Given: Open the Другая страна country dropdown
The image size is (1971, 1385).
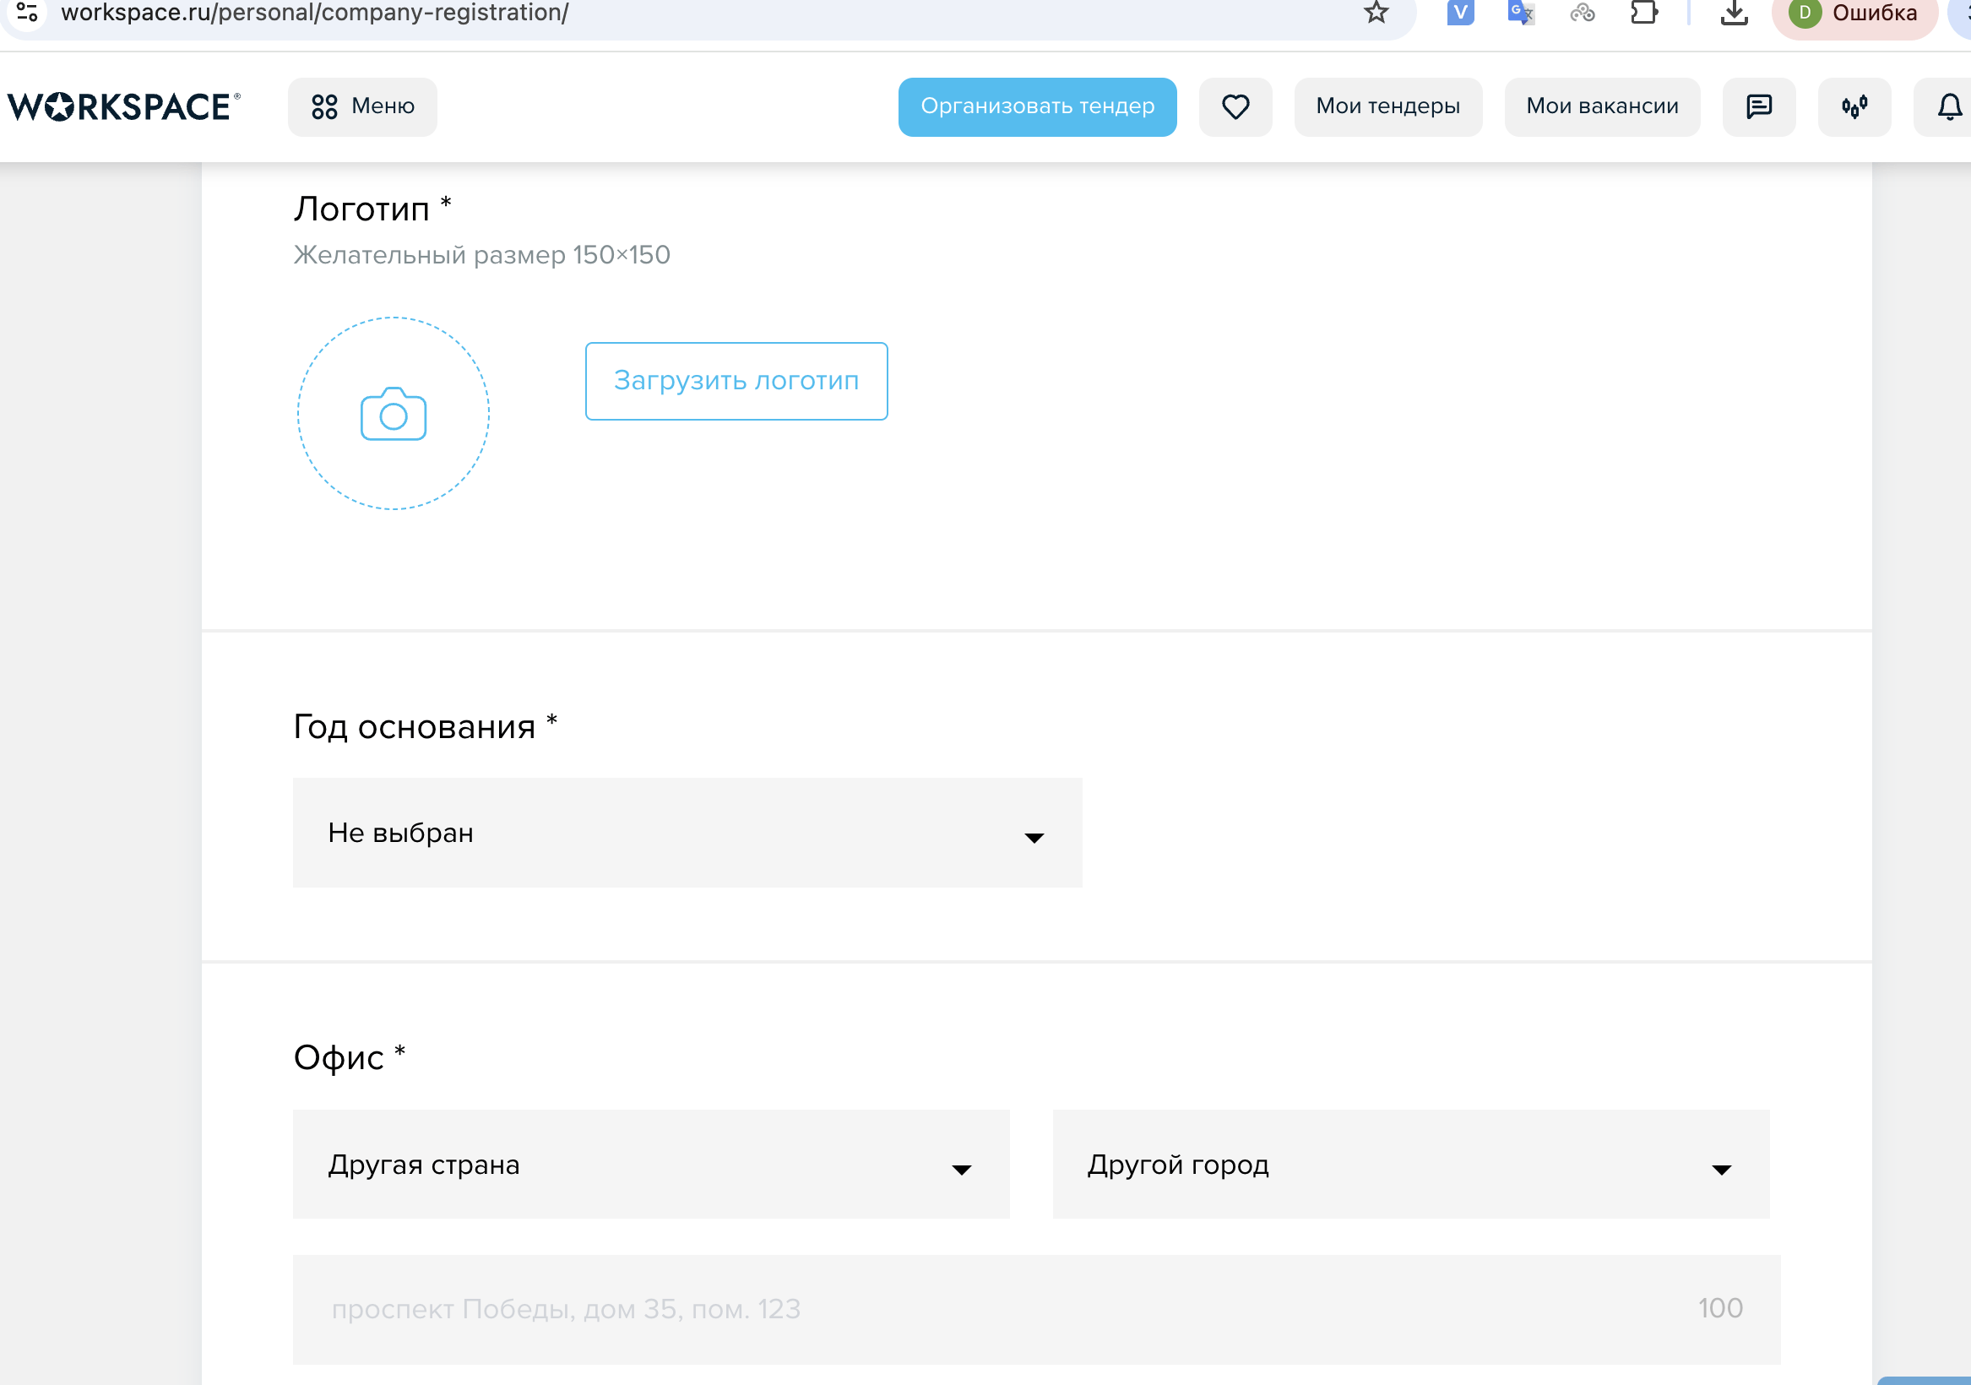Looking at the screenshot, I should pos(651,1164).
